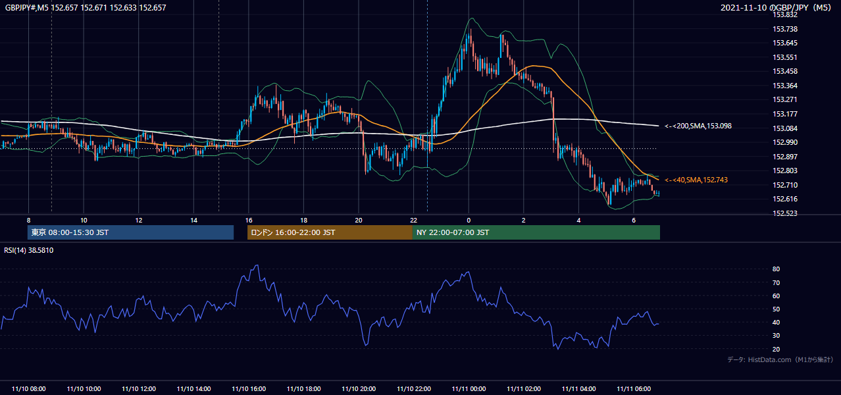Viewport: 841px width, 395px height.
Task: Click price axis value 152.990
Action: click(784, 142)
